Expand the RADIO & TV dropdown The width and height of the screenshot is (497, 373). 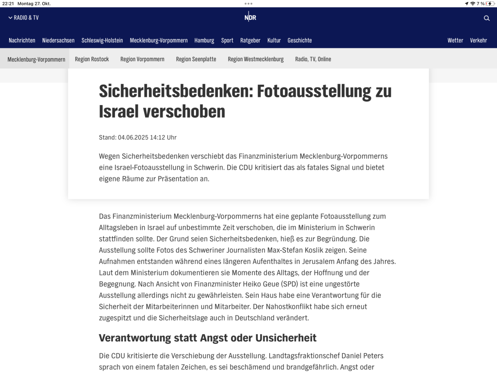click(23, 18)
